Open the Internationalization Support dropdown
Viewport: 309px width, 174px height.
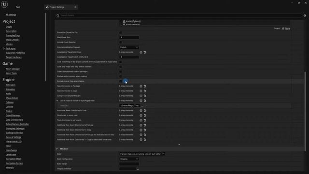point(129,47)
